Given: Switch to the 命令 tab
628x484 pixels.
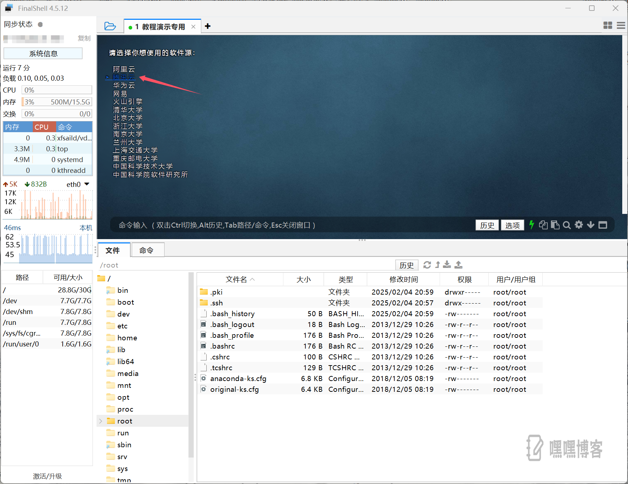Looking at the screenshot, I should pyautogui.click(x=148, y=250).
